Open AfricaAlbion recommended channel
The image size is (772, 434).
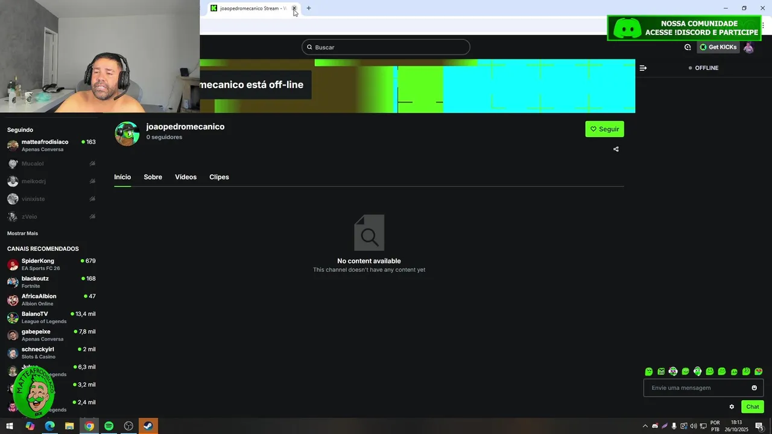51,300
